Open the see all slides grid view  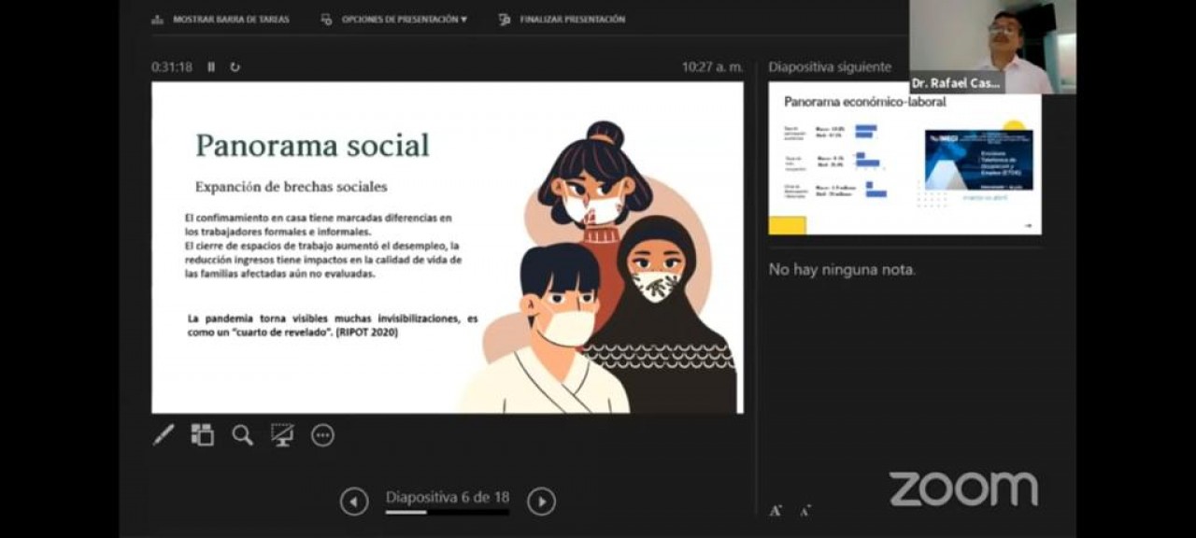(x=203, y=435)
